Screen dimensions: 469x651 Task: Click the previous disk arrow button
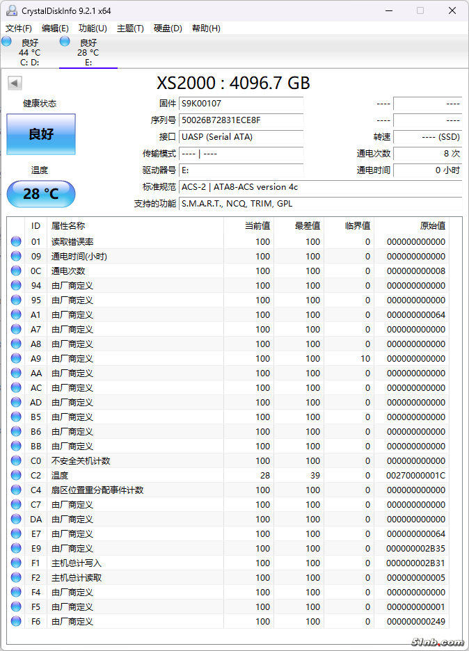tap(14, 83)
